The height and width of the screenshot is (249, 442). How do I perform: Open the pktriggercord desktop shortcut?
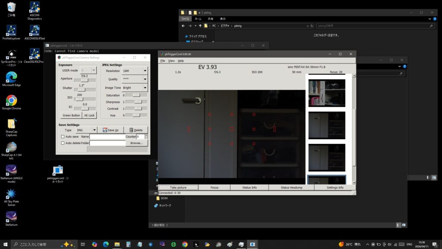58,170
